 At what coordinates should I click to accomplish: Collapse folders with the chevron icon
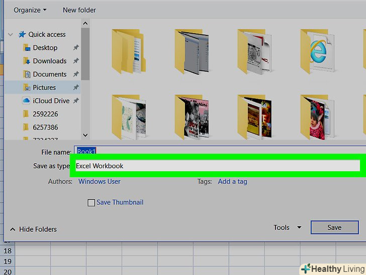13,229
